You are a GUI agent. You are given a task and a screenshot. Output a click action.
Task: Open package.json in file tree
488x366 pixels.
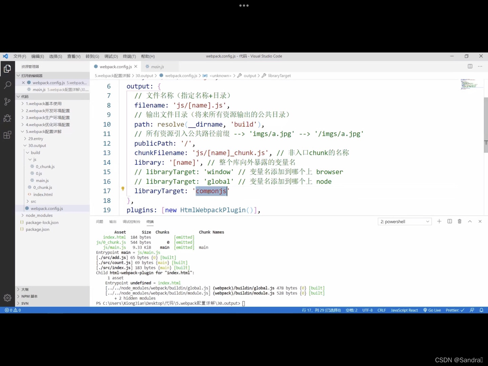(x=37, y=229)
